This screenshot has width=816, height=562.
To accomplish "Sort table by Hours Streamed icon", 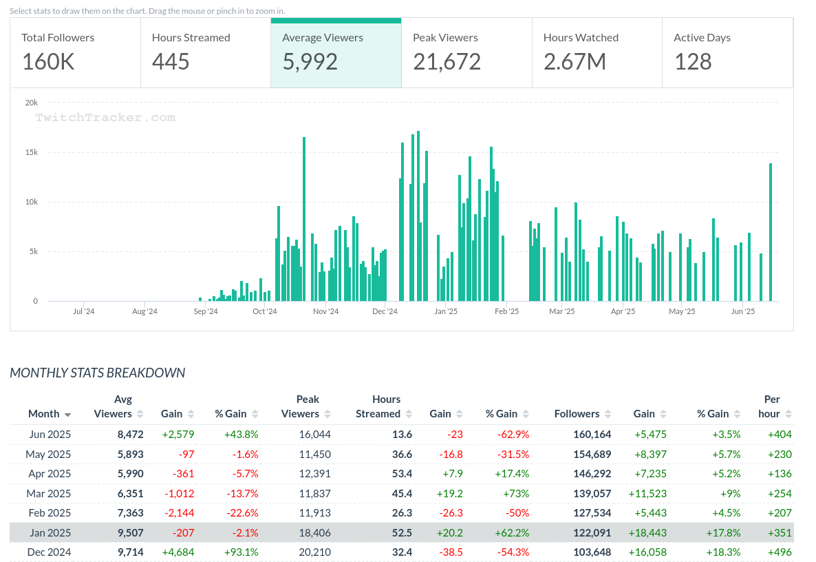I will [409, 414].
